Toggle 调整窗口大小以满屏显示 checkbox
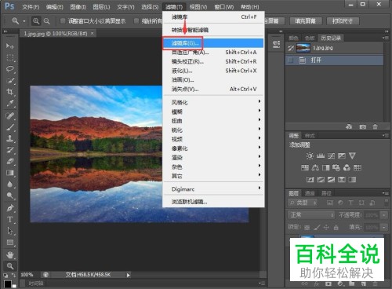The height and width of the screenshot is (289, 392). coord(63,21)
